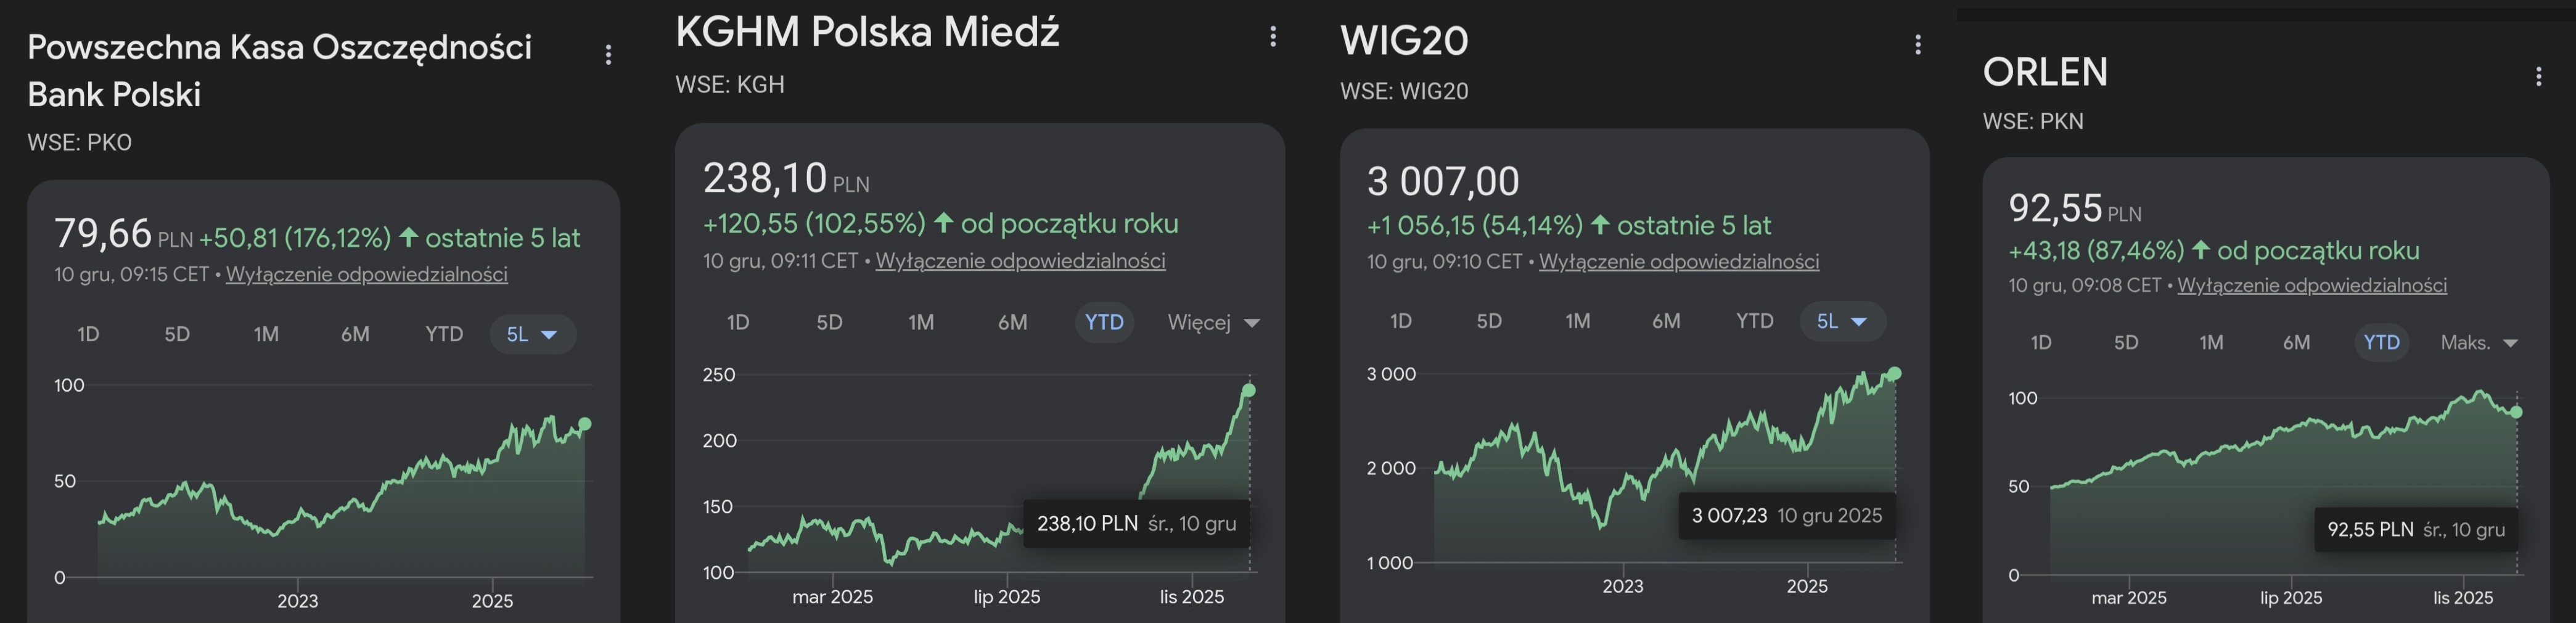Open PKO Wyłączenie odpowiedzialności disclaimer link
The width and height of the screenshot is (2576, 623).
pos(366,275)
